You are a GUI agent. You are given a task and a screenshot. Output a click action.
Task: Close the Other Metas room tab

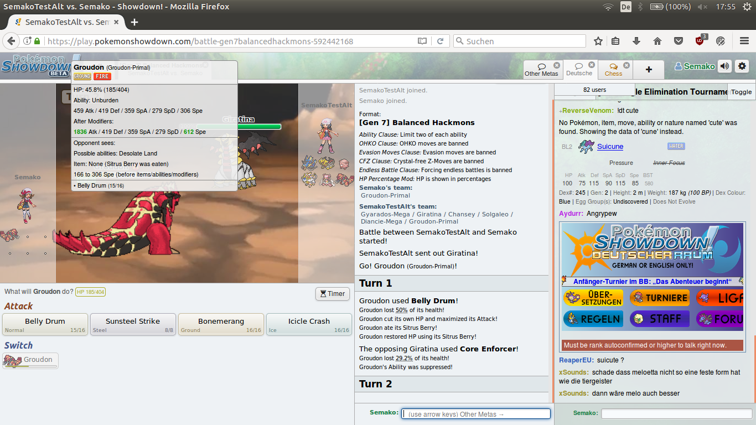(x=557, y=65)
